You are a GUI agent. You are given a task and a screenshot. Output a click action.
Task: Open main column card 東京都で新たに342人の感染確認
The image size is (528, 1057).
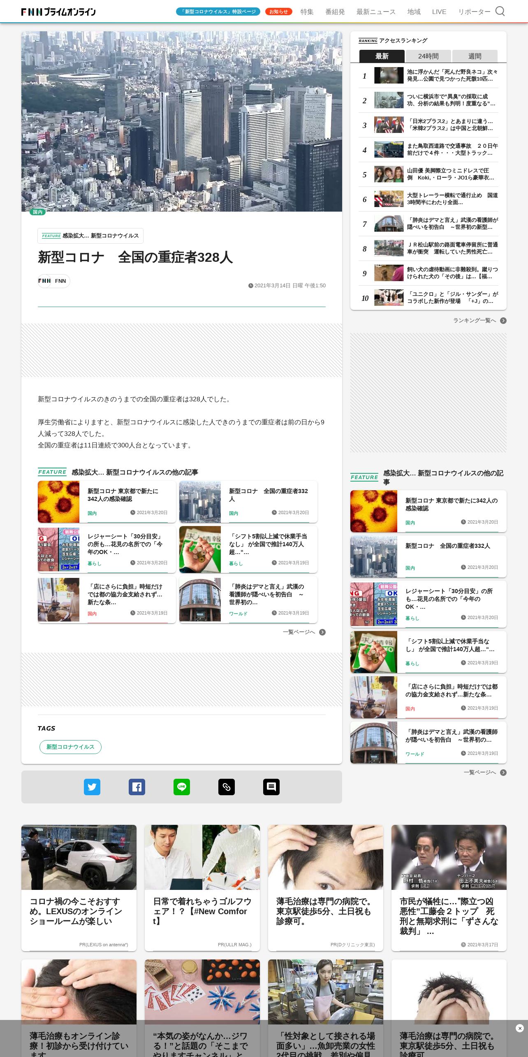[x=107, y=502]
